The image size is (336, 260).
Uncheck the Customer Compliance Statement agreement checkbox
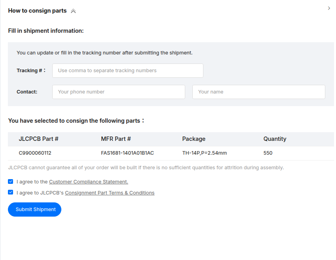click(x=11, y=182)
